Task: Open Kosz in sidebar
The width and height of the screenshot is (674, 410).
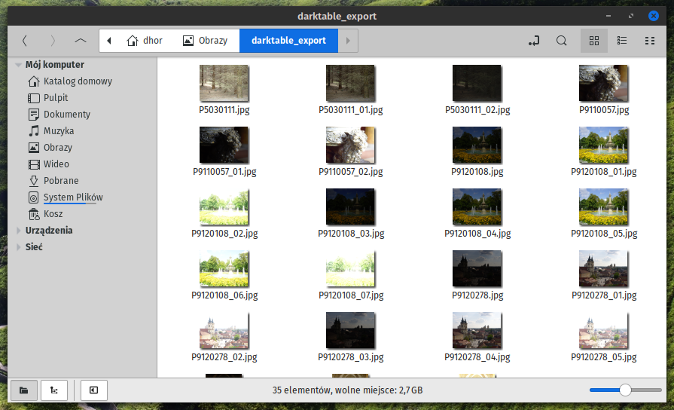Action: tap(53, 214)
